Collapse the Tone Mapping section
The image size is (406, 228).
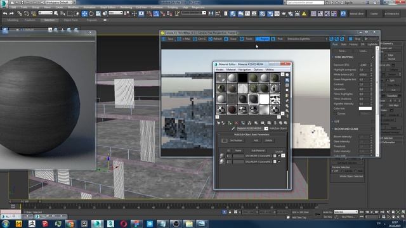coord(333,57)
